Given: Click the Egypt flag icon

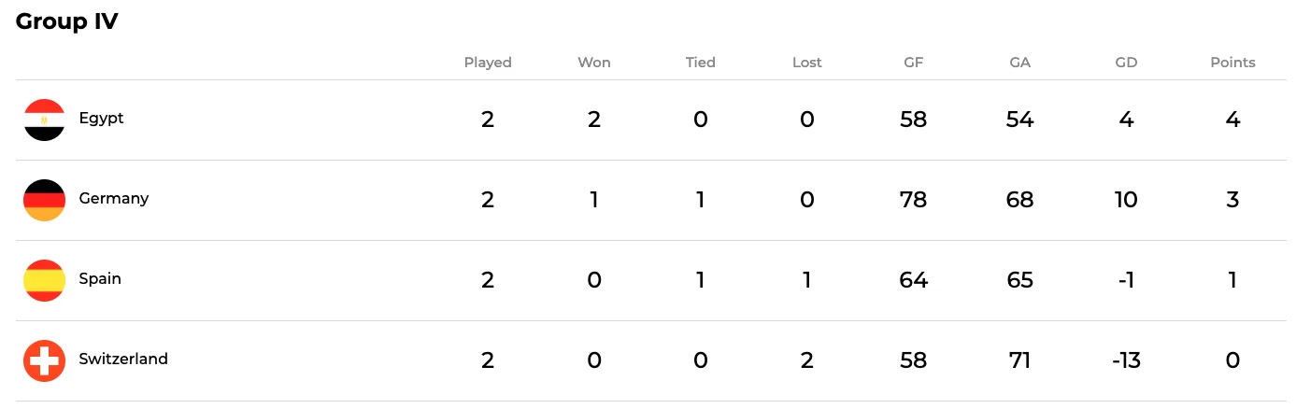Looking at the screenshot, I should tap(44, 120).
